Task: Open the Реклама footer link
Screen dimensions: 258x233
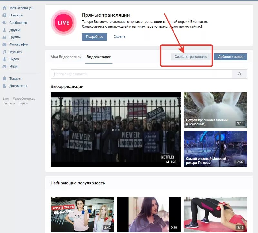Action: 9,103
